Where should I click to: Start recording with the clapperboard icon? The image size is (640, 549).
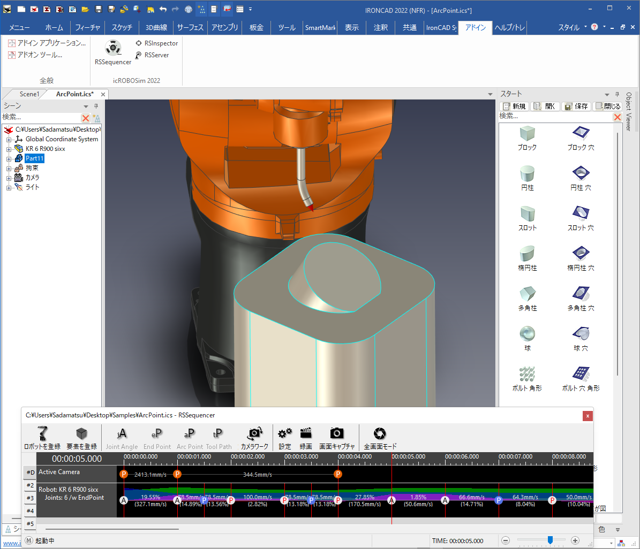point(306,437)
